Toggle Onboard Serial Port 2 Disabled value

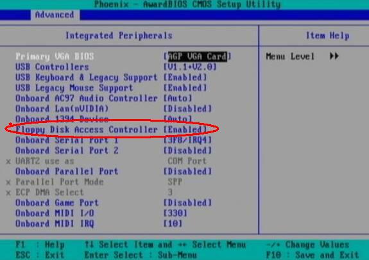click(187, 150)
